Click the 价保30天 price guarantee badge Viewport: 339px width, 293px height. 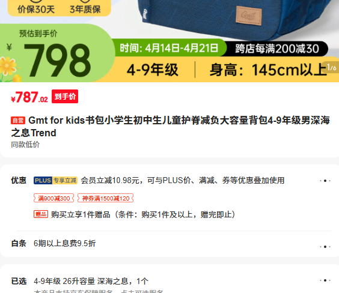pos(36,8)
